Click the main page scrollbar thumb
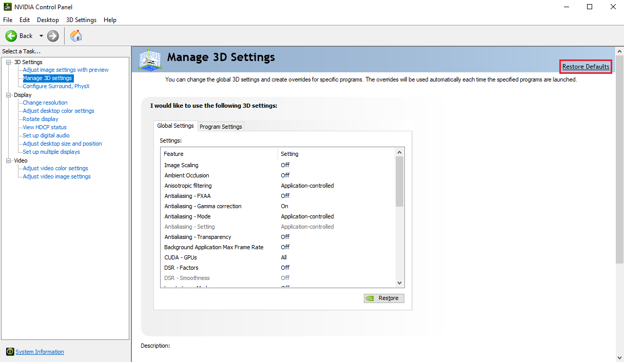The width and height of the screenshot is (624, 362). (x=619, y=160)
